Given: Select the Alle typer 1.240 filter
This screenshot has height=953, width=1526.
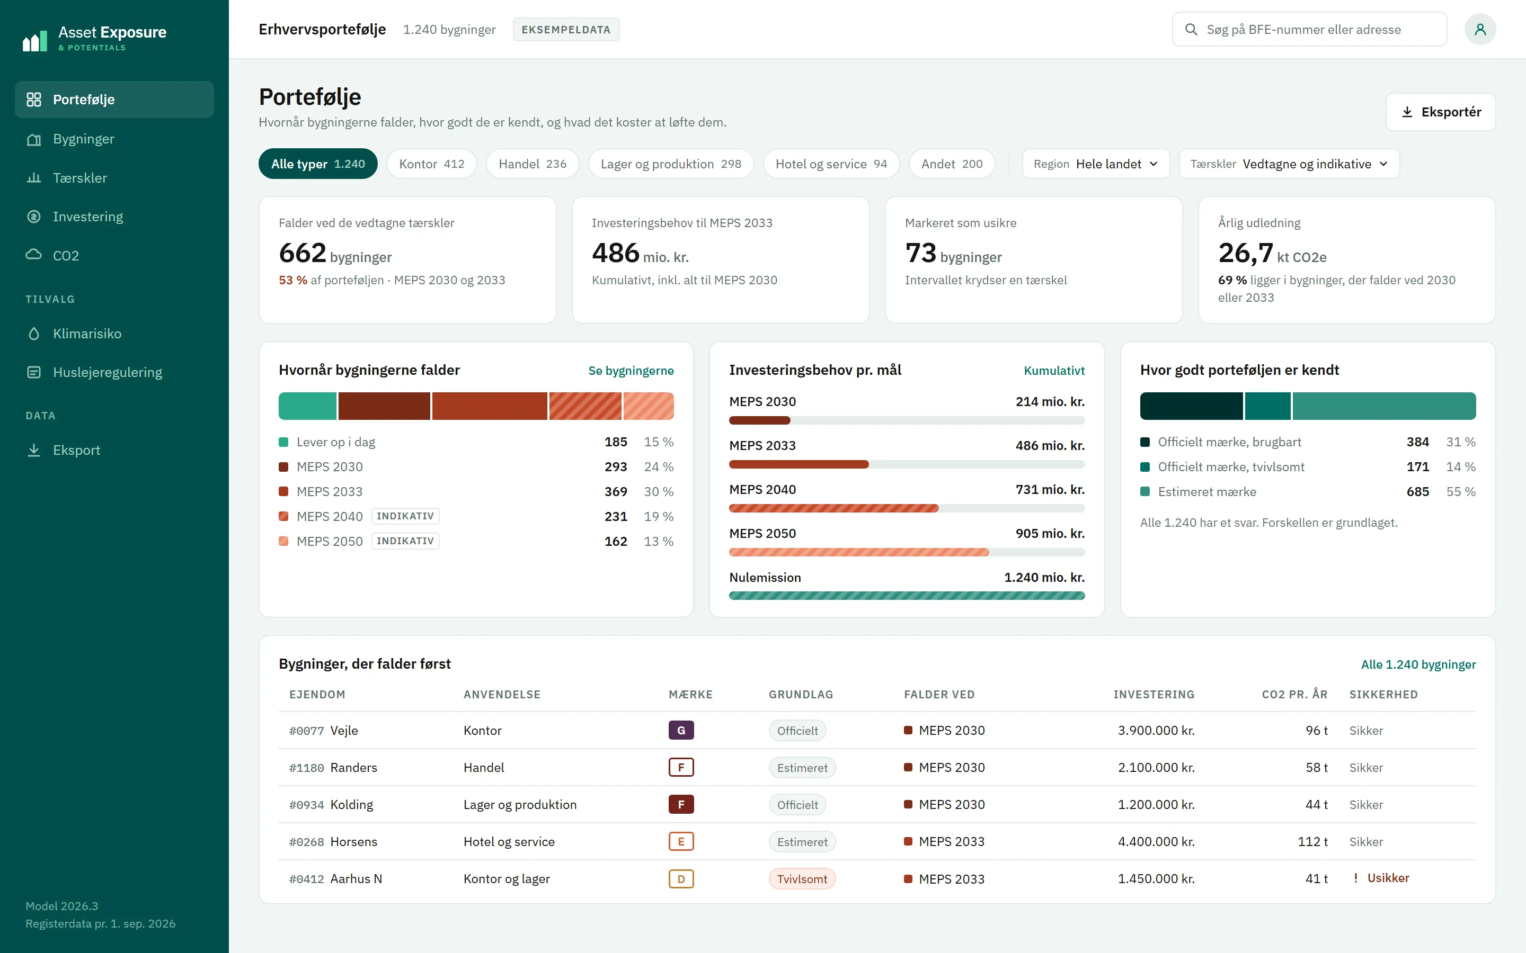Looking at the screenshot, I should pyautogui.click(x=318, y=164).
